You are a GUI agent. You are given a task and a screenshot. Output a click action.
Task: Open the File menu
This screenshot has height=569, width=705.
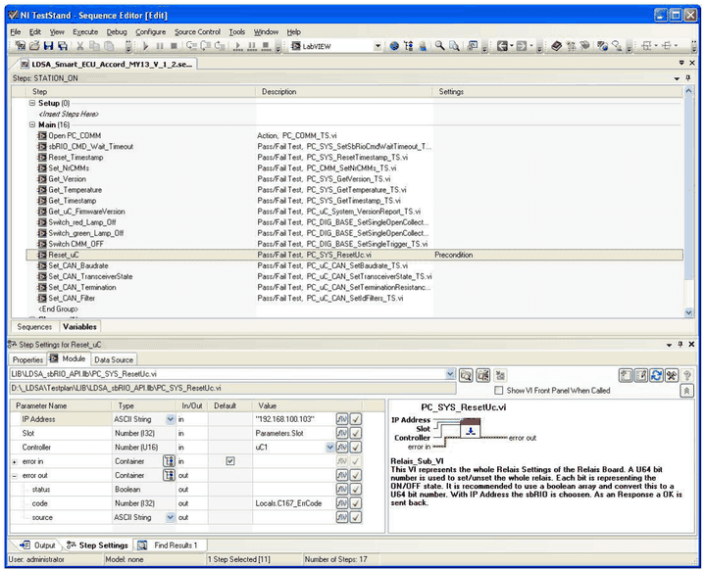click(16, 32)
